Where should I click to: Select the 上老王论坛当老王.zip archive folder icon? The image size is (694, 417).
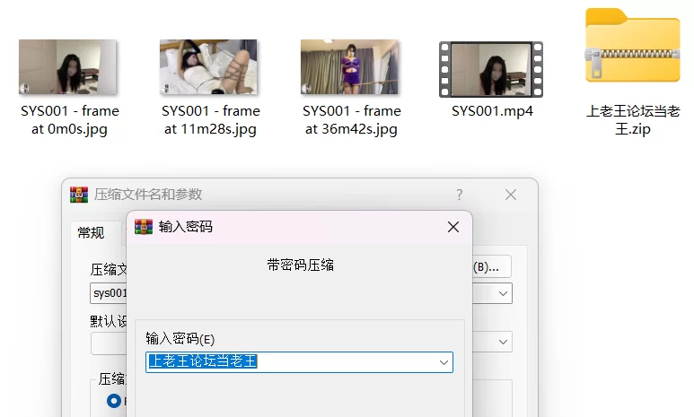(x=632, y=46)
